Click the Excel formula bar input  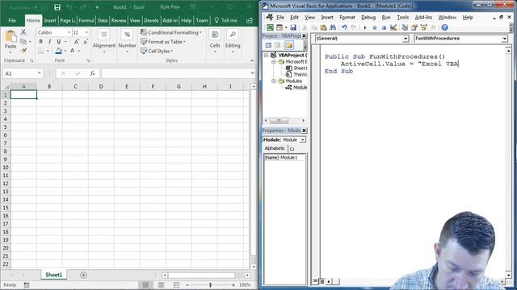coord(175,73)
